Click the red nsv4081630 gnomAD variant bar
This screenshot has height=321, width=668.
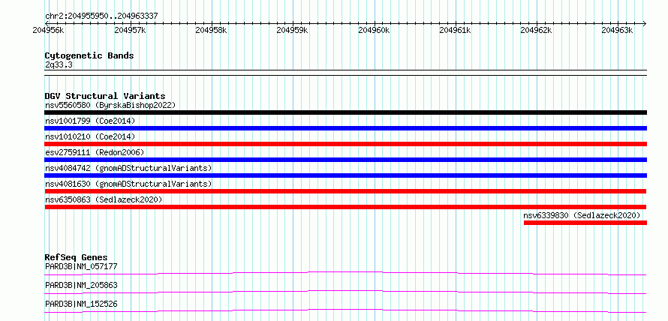(x=345, y=191)
